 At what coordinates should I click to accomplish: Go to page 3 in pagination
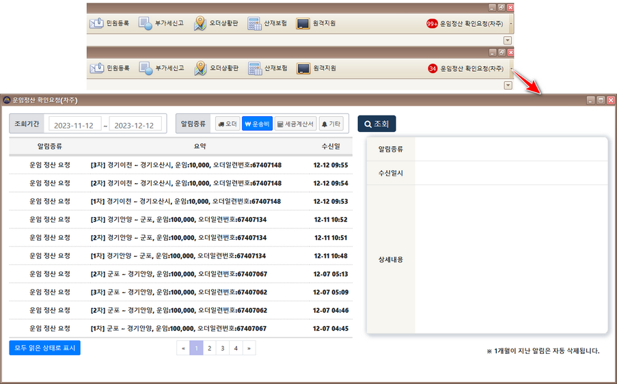tap(223, 348)
